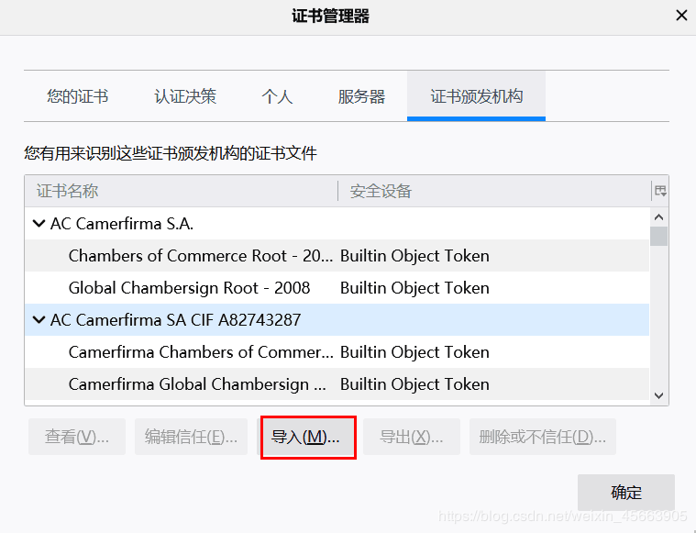Click the certificate list scrollbar thumb
The height and width of the screenshot is (533, 696).
(658, 236)
